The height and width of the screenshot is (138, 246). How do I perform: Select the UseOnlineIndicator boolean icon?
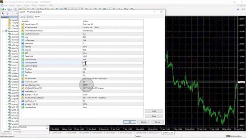[x=23, y=34]
